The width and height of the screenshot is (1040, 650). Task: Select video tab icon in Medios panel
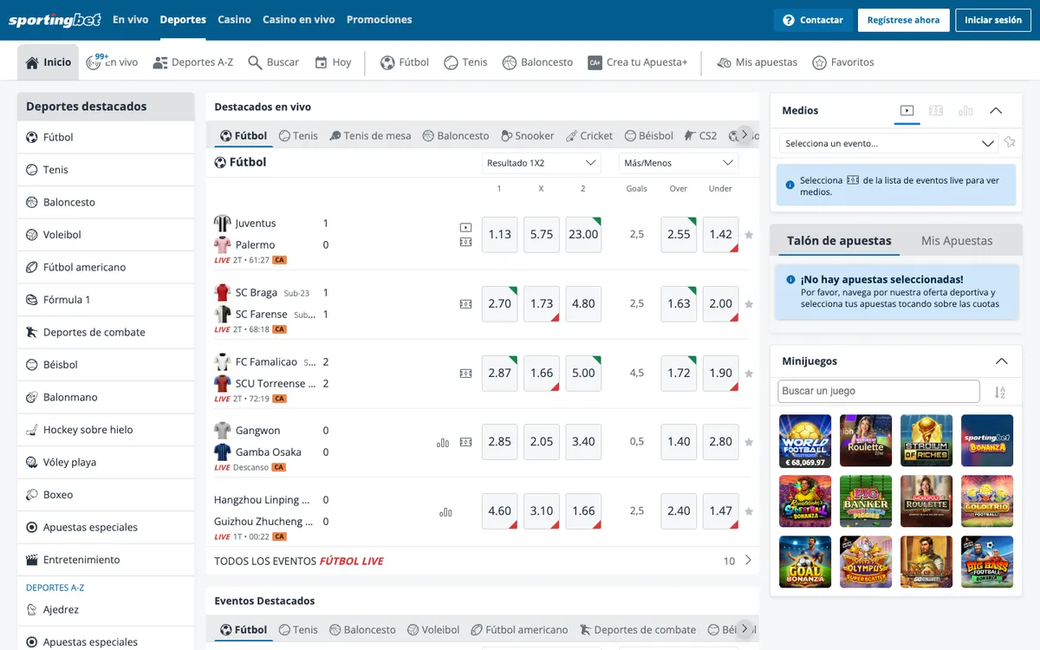[x=907, y=111]
